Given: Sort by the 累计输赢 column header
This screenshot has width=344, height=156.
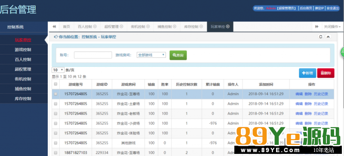Looking at the screenshot, I should click(x=213, y=84).
